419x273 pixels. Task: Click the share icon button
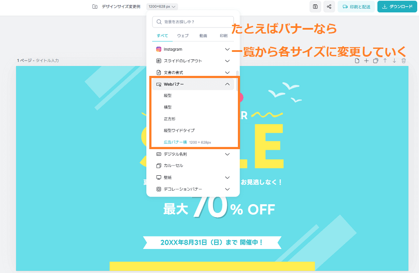click(329, 7)
